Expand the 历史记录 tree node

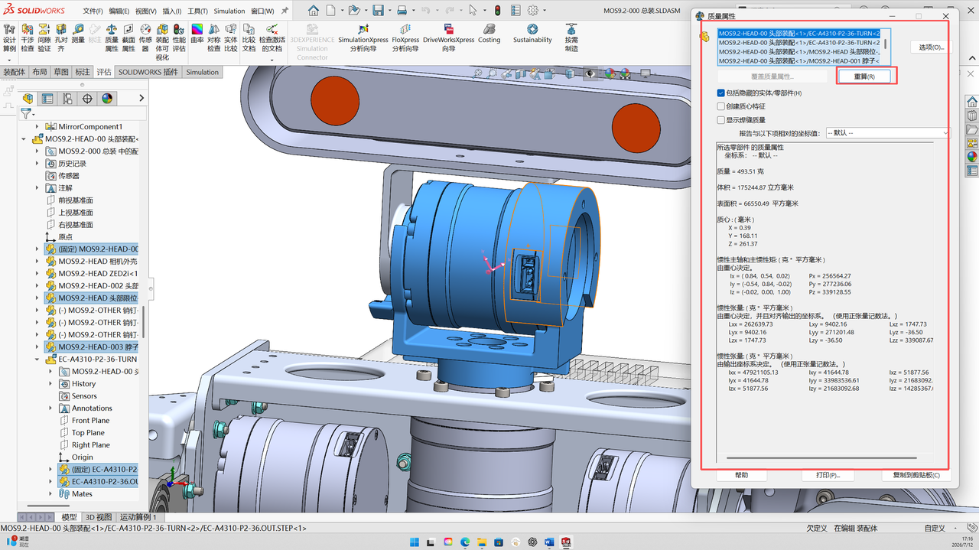click(37, 164)
